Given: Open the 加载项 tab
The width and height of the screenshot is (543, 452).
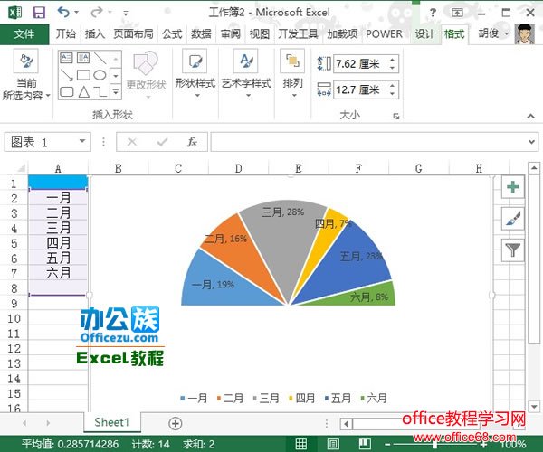Looking at the screenshot, I should coord(342,33).
